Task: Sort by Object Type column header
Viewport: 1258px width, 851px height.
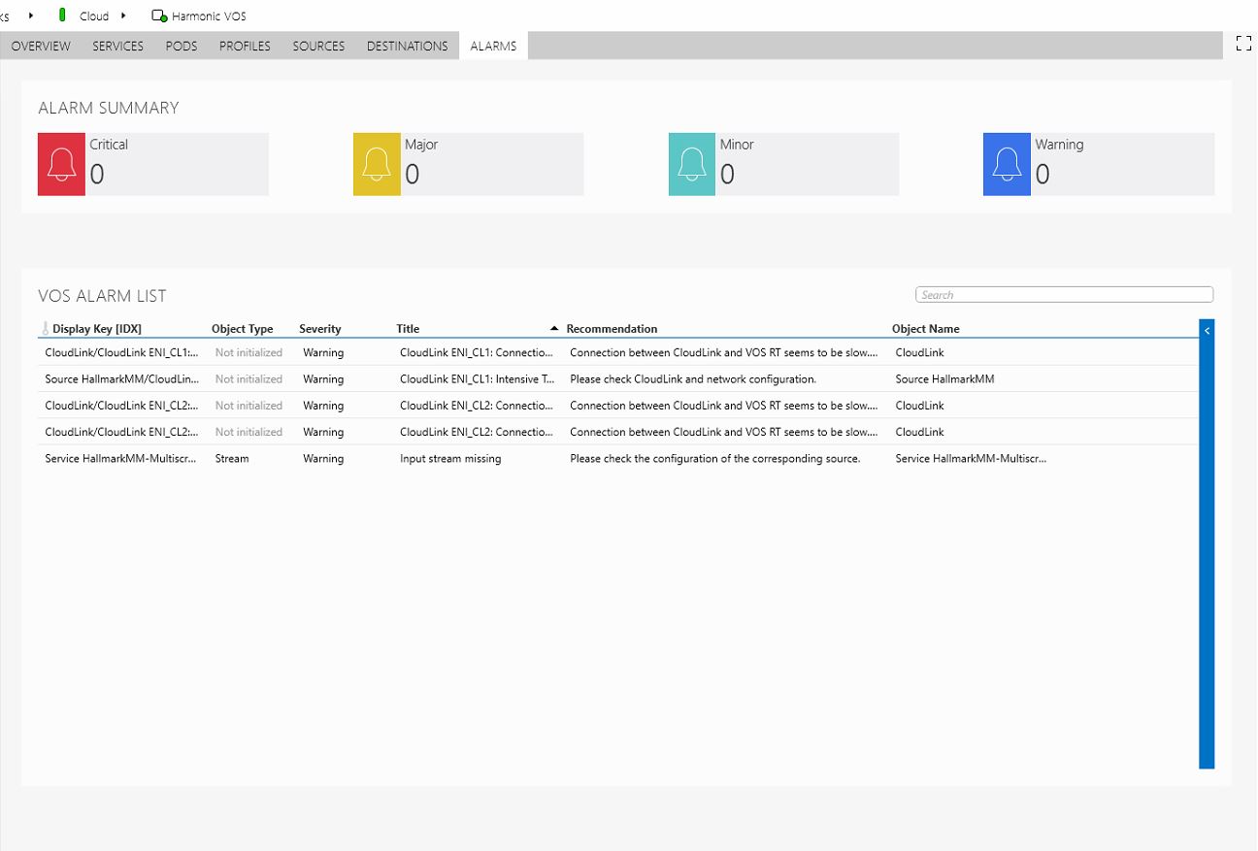Action: point(243,329)
